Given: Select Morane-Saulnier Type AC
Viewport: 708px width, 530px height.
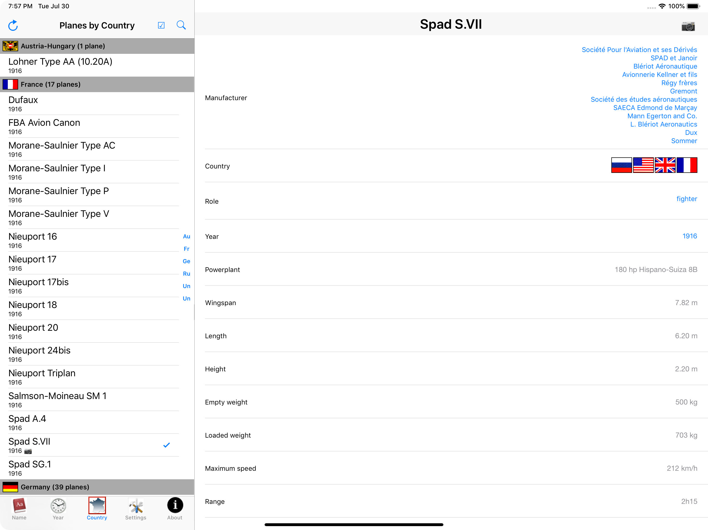Looking at the screenshot, I should click(x=97, y=149).
